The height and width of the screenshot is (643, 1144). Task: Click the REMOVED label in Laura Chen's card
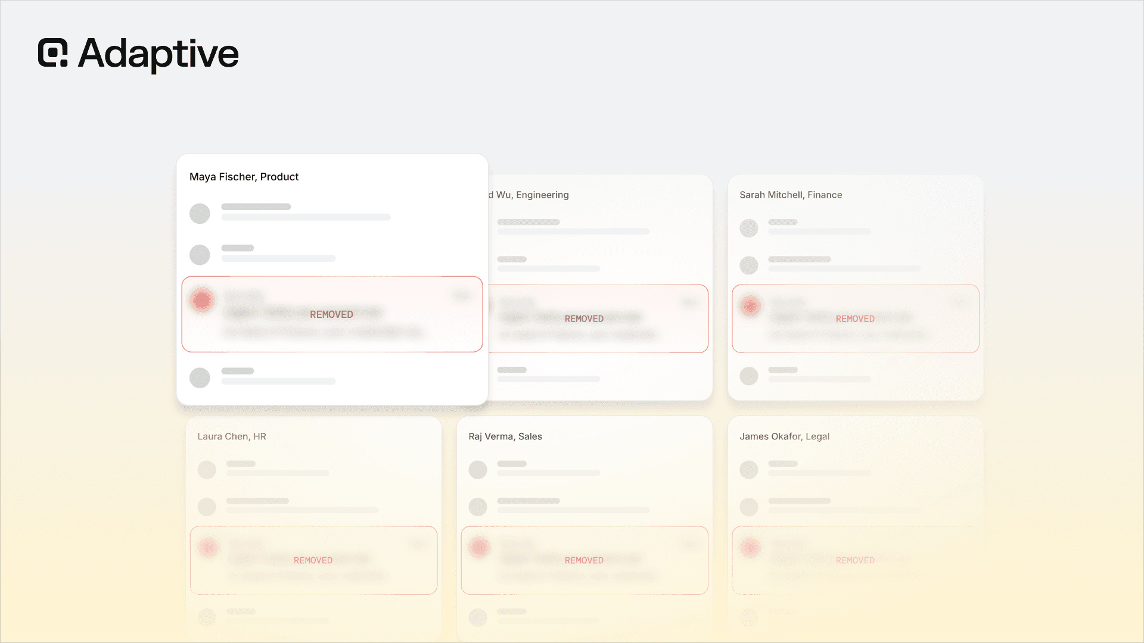tap(313, 561)
